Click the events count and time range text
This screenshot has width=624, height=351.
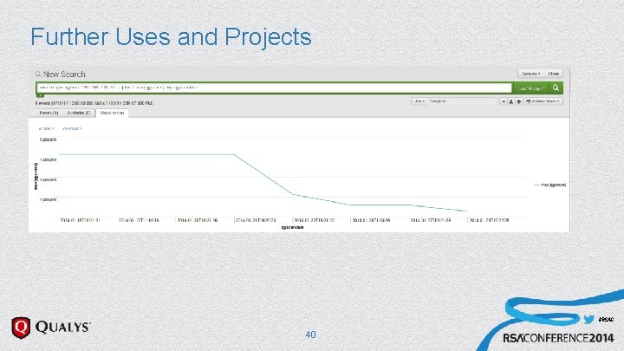(x=94, y=103)
